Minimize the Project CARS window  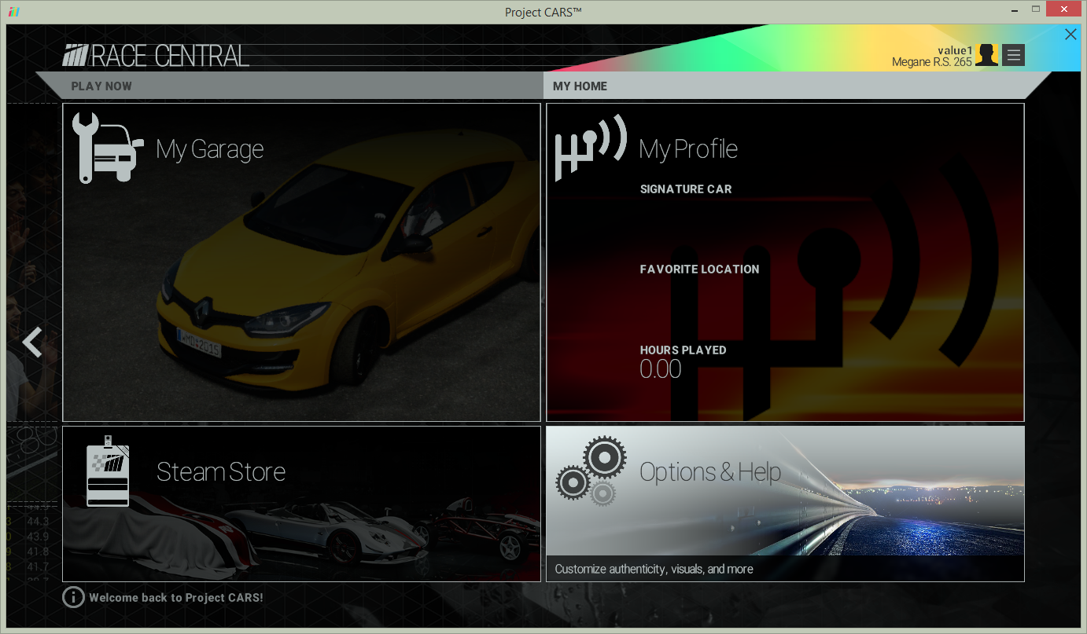pos(1015,9)
